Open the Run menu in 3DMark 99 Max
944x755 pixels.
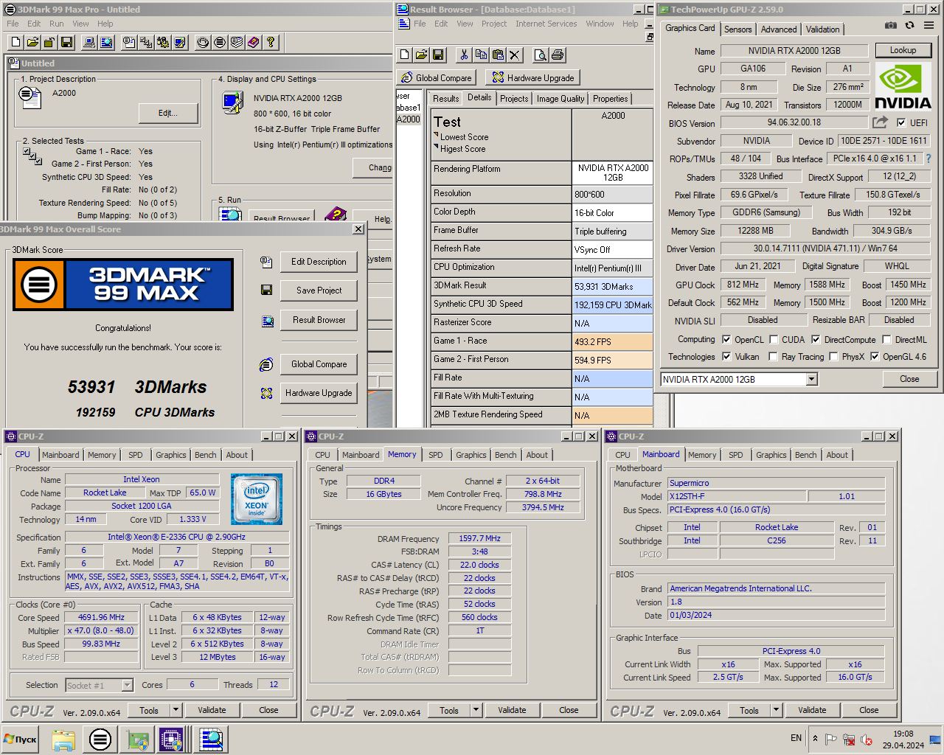pos(57,24)
